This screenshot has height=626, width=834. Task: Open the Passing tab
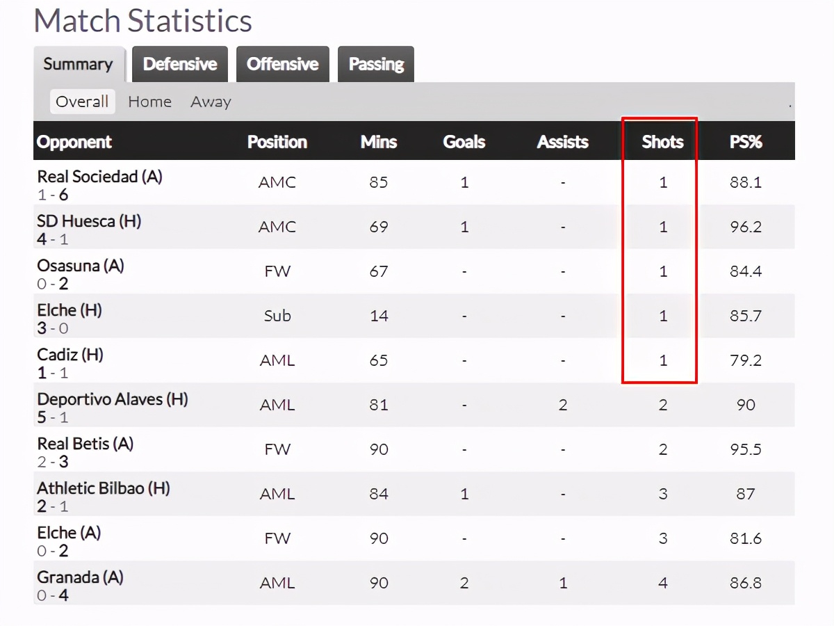tap(376, 65)
